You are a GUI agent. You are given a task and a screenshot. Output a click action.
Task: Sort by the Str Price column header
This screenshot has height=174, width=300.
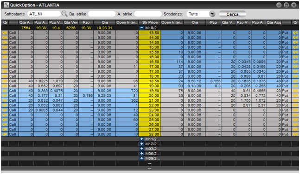point(150,22)
